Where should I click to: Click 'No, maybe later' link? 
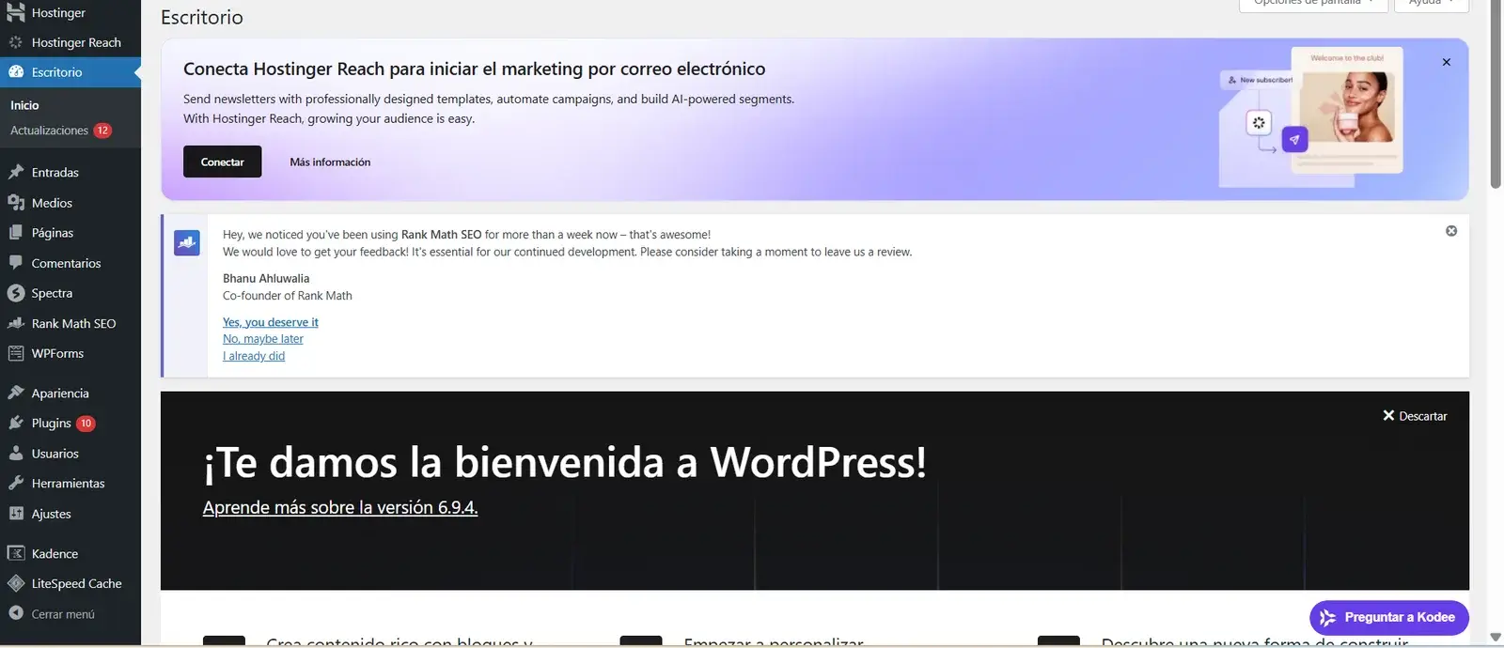[263, 339]
